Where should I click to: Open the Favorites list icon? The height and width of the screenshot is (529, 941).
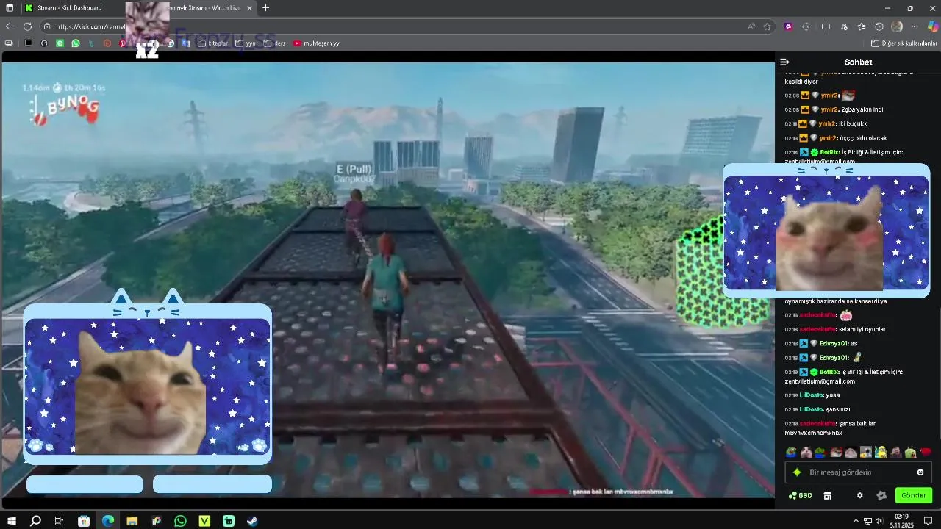click(x=861, y=26)
